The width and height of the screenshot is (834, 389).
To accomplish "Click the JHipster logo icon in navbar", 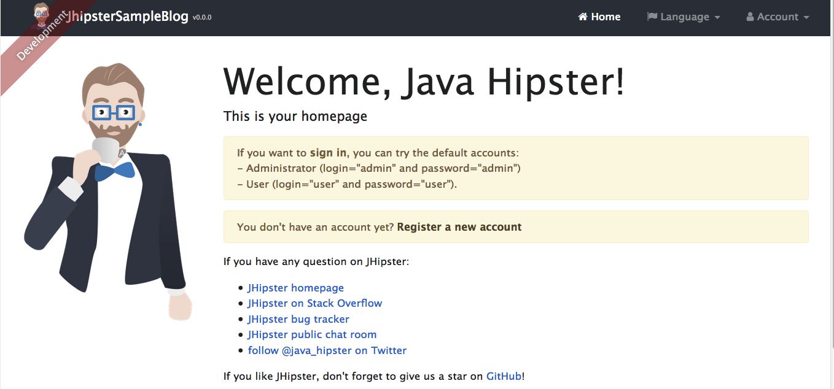I will (42, 14).
